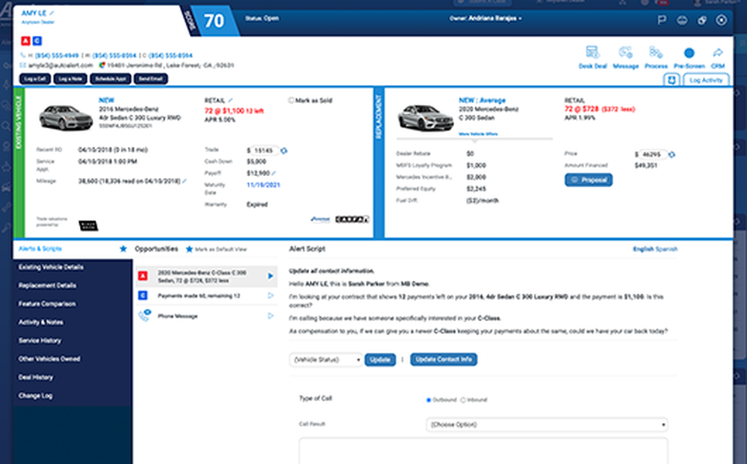This screenshot has height=464, width=747.
Task: Open Service History section
Action: click(x=40, y=341)
